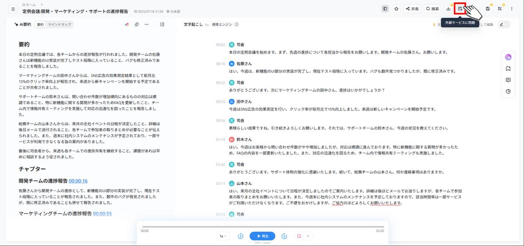Click the 標準エンジン label

coord(222,24)
